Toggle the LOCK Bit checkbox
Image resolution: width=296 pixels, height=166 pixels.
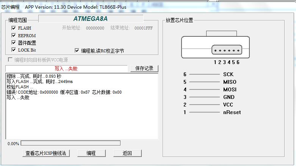tap(14, 50)
